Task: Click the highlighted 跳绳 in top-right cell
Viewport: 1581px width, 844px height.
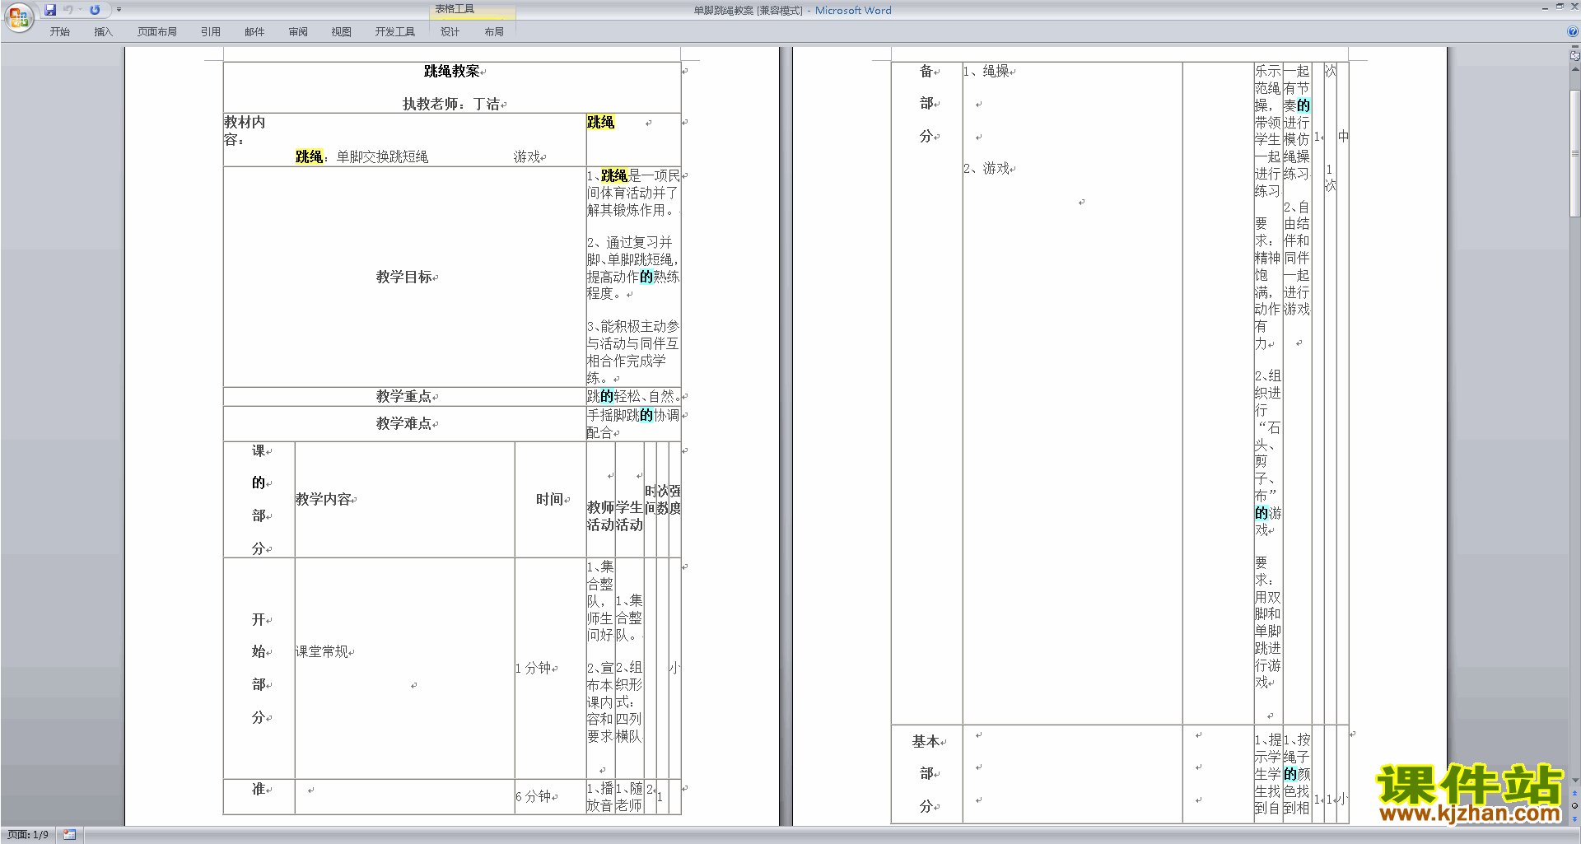Action: [600, 122]
